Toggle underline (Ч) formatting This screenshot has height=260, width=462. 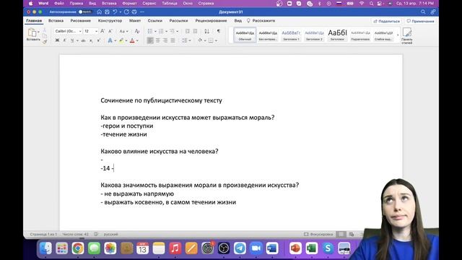point(72,40)
